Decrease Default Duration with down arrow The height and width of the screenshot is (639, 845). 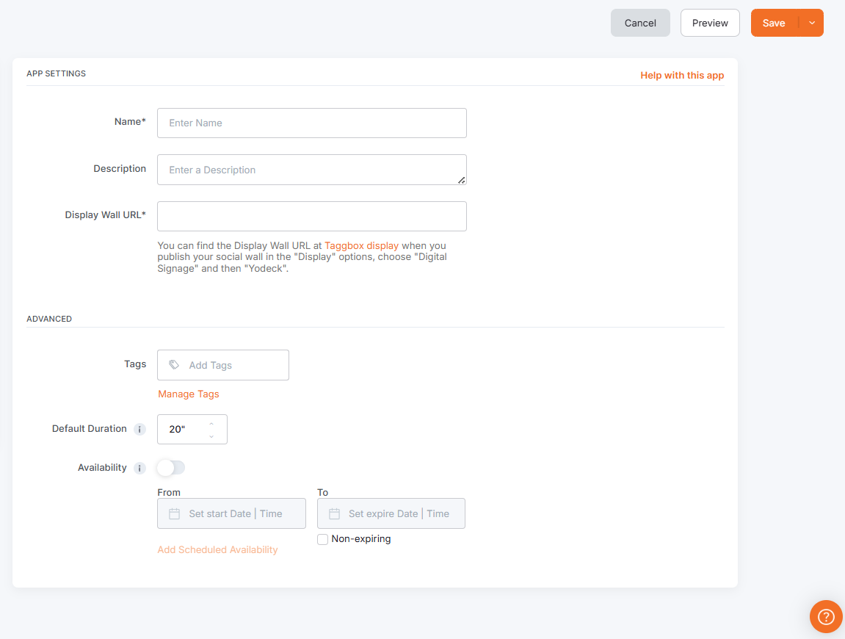(x=211, y=436)
